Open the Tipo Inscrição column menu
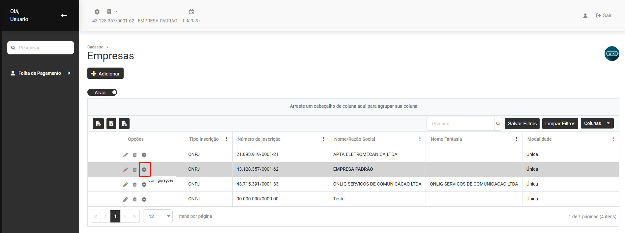 point(226,139)
